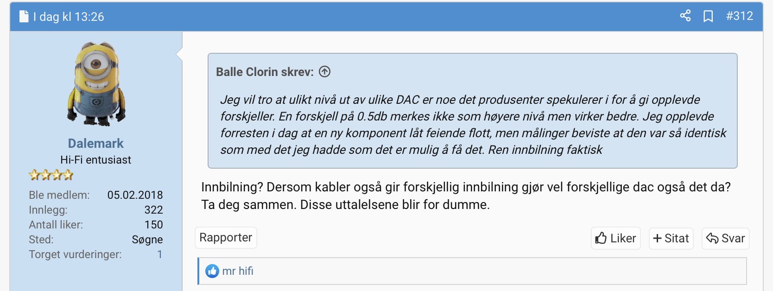Click the 'Hi-Fi entusiast' user title
Viewport: 773px width, 291px height.
pos(95,160)
